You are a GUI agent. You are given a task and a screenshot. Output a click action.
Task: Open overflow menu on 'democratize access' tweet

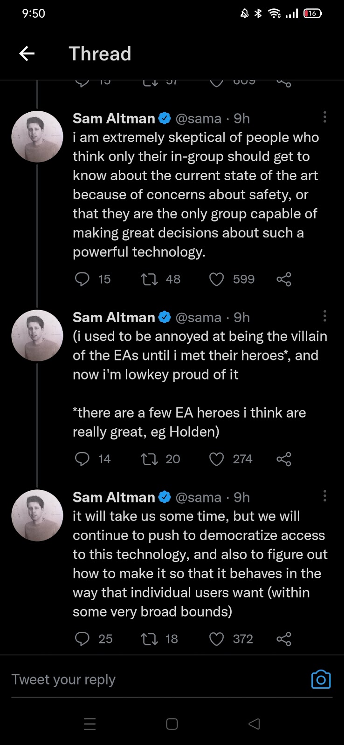[x=325, y=496]
